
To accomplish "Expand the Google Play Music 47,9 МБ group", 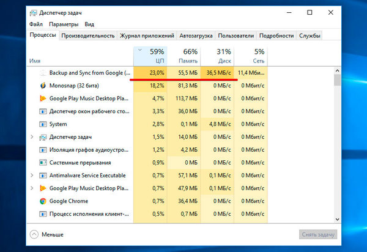I will click(x=32, y=188).
